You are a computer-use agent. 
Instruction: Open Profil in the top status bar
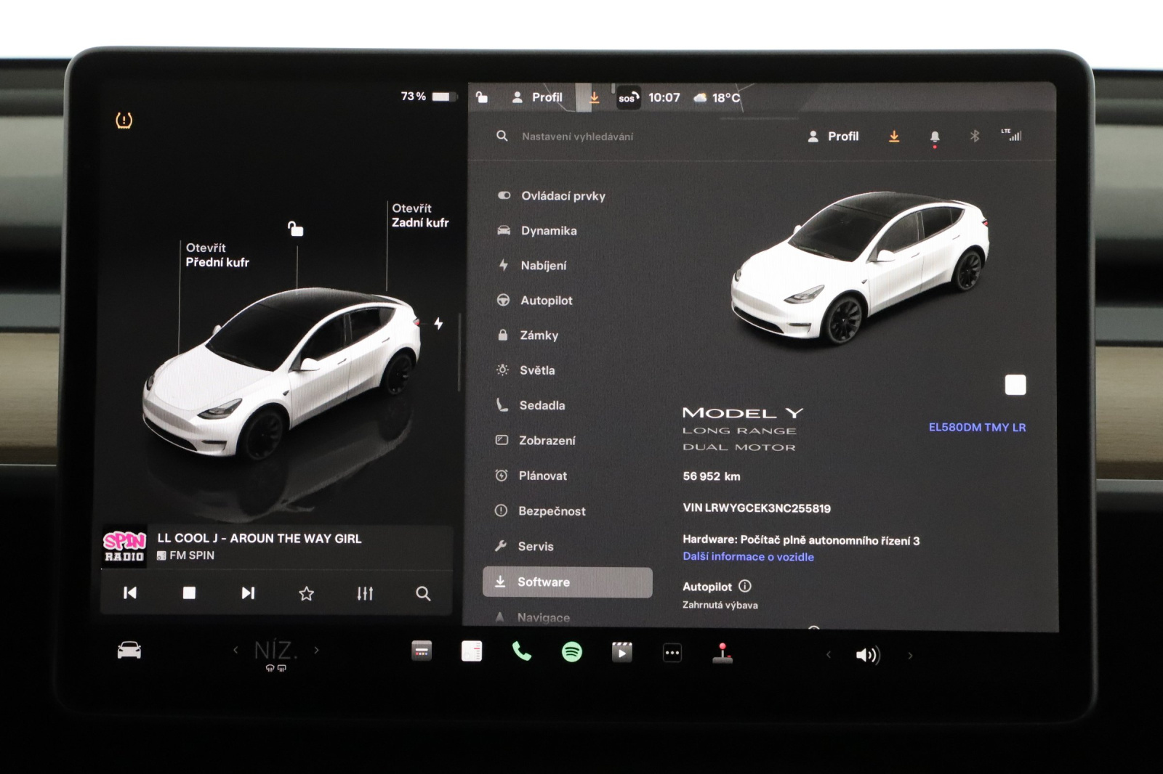click(x=537, y=97)
